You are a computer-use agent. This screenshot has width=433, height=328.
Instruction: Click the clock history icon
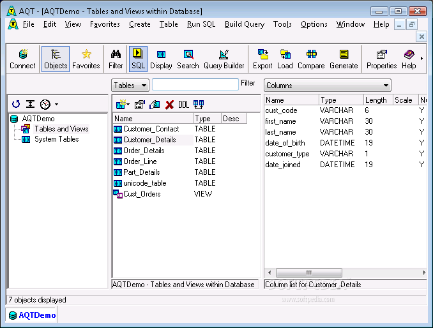(x=45, y=104)
